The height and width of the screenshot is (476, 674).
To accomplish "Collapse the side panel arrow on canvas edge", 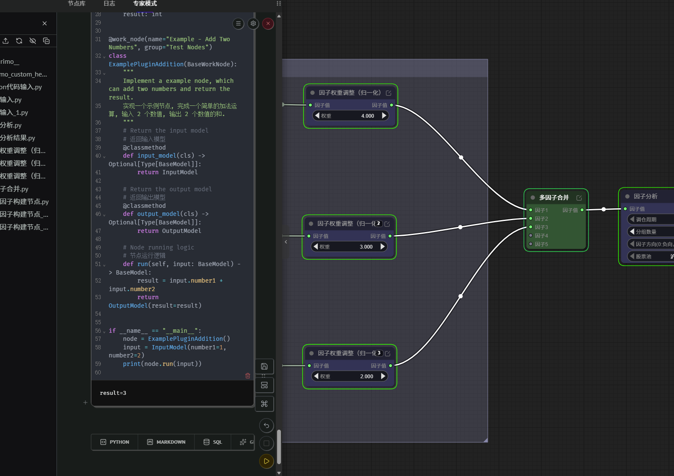I will 286,242.
